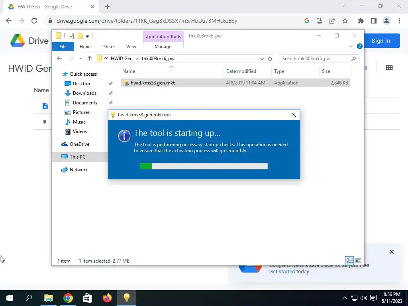Click the Chrome address bar URL
408x306 pixels.
pos(147,21)
